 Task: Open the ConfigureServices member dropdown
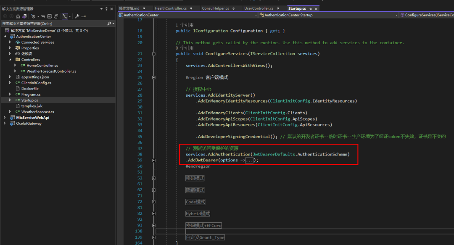[x=427, y=15]
